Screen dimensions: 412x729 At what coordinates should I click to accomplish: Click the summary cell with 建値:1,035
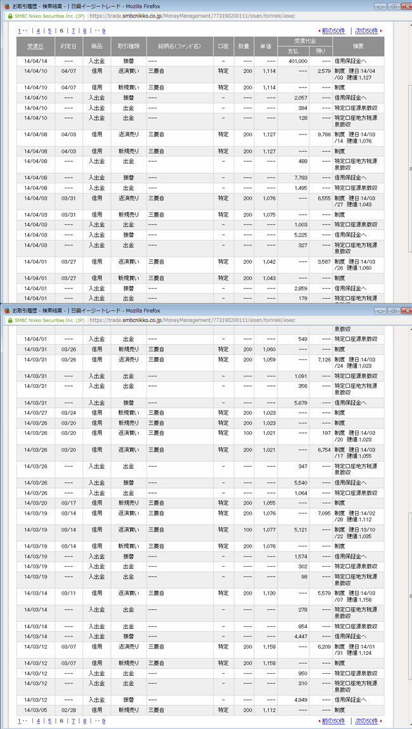(359, 532)
